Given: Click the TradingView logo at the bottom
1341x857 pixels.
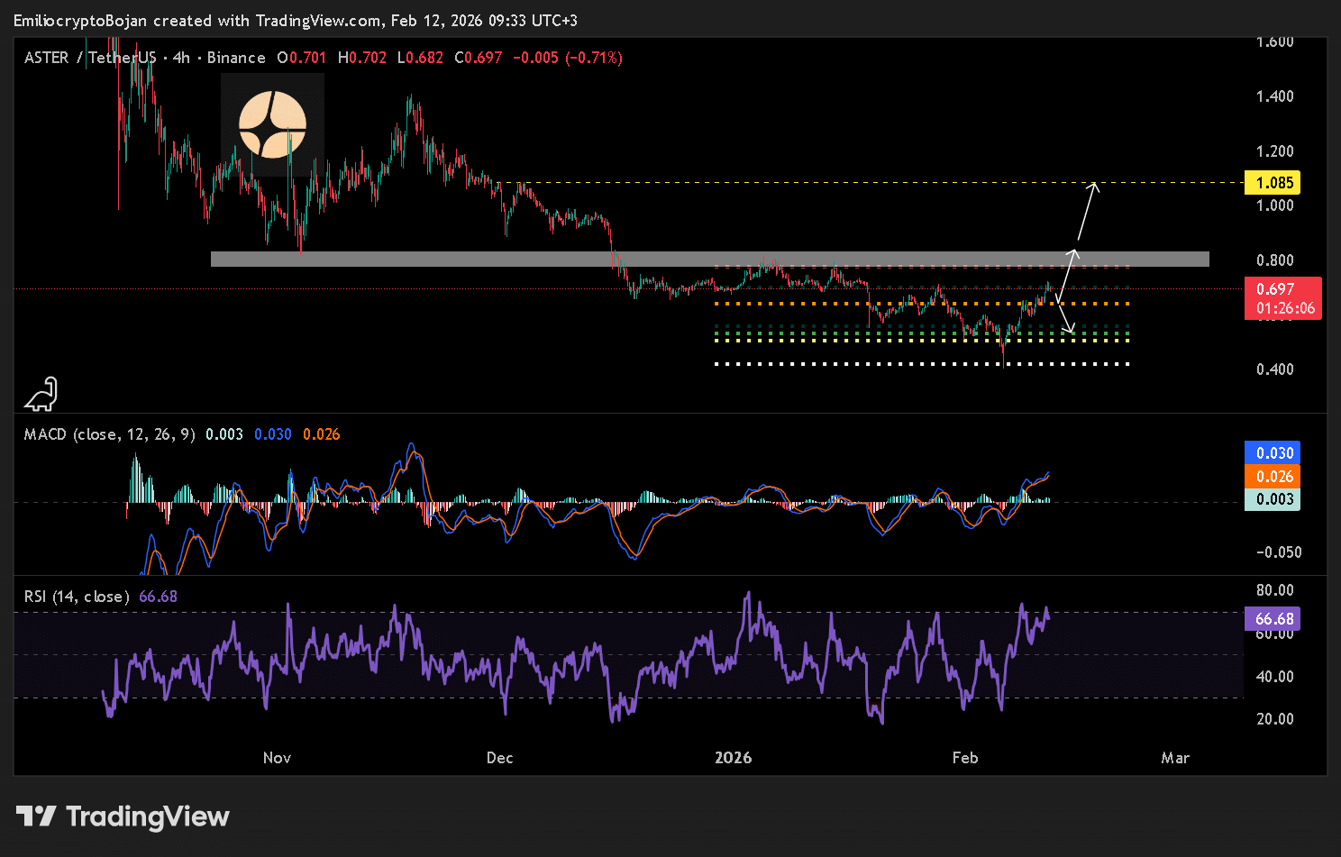Looking at the screenshot, I should coord(123,816).
